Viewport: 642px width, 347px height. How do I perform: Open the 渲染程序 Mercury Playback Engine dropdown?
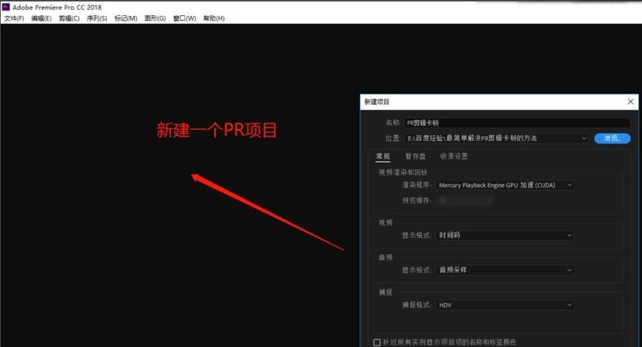505,185
